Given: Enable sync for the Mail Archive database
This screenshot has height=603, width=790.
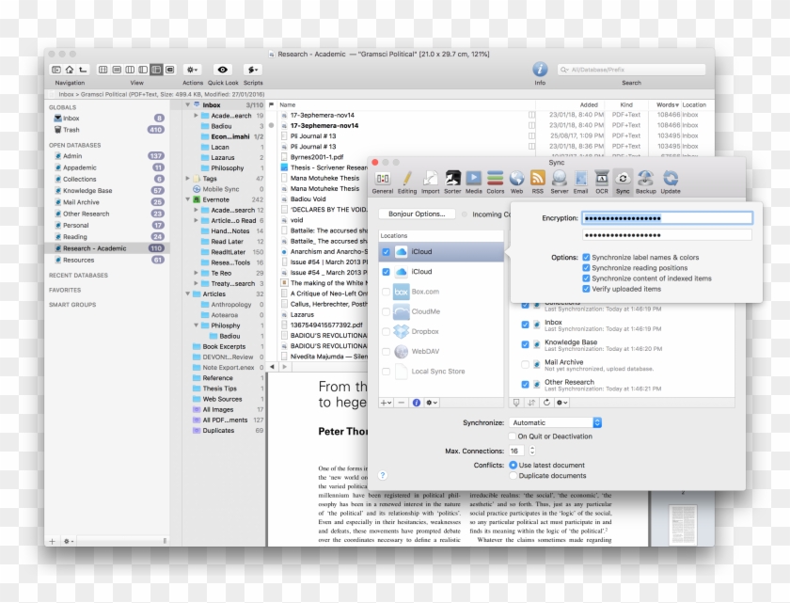Looking at the screenshot, I should [527, 363].
